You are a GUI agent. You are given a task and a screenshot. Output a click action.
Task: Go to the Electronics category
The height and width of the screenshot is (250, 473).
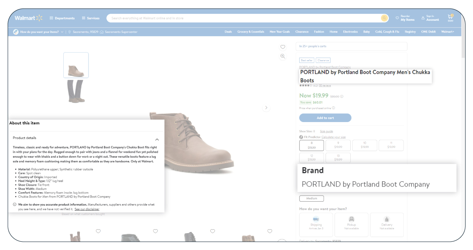click(350, 32)
